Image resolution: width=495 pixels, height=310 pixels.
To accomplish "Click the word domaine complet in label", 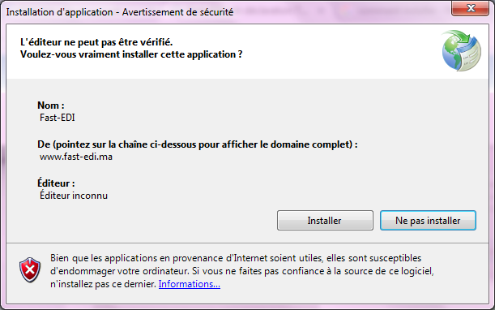I will (311, 144).
